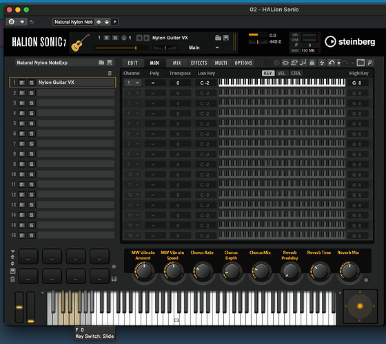This screenshot has height=344, width=386.
Task: Click the first trigger pad in the top row
Action: pos(28,256)
